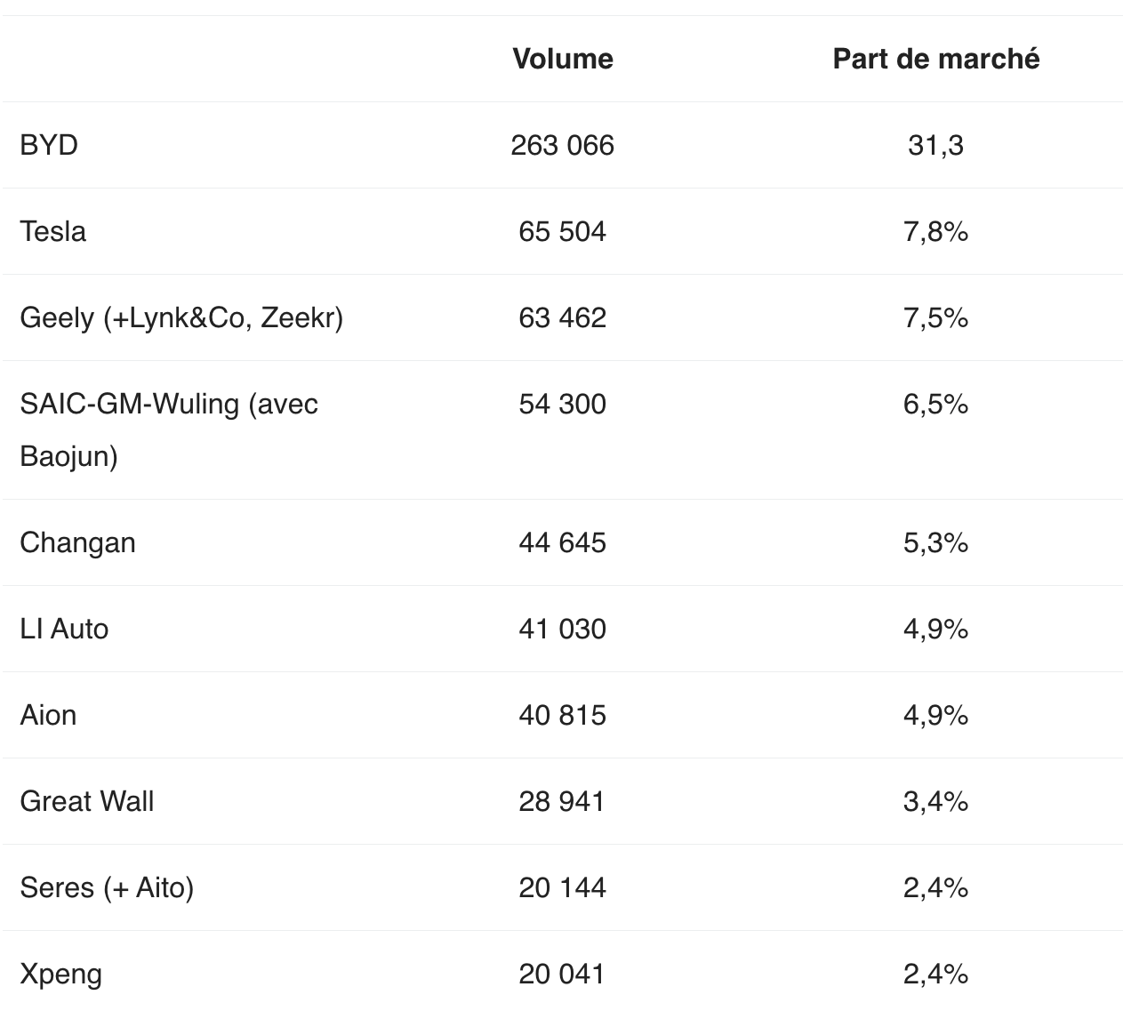
Task: Select the Tesla row label
Action: (x=53, y=231)
